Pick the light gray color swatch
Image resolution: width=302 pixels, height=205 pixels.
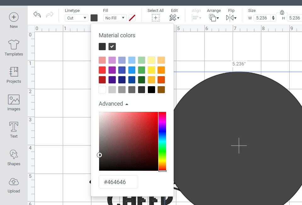pyautogui.click(x=112, y=90)
